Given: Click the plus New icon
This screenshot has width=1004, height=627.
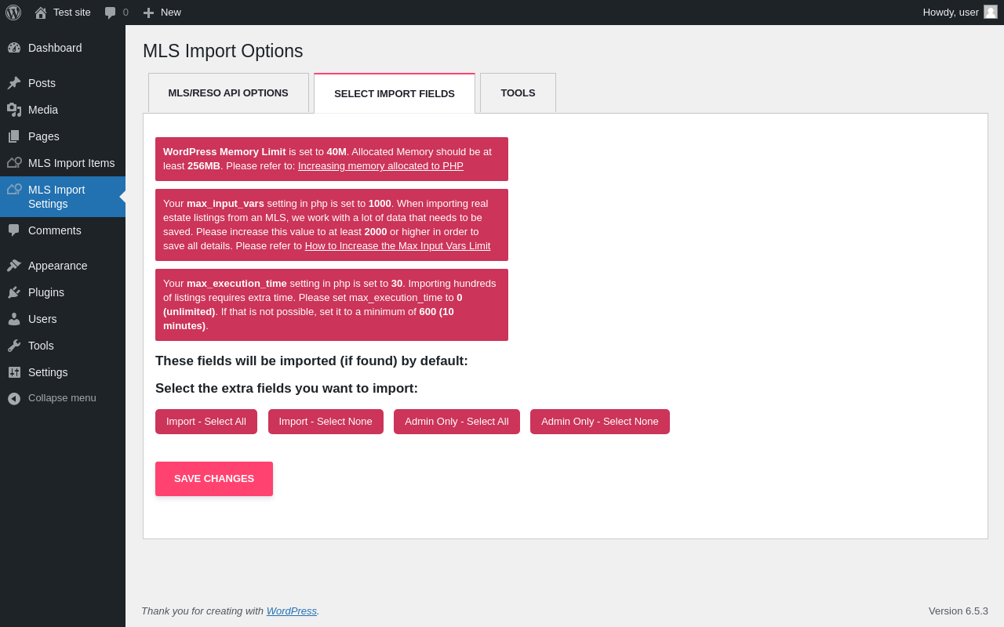Looking at the screenshot, I should coord(148,13).
